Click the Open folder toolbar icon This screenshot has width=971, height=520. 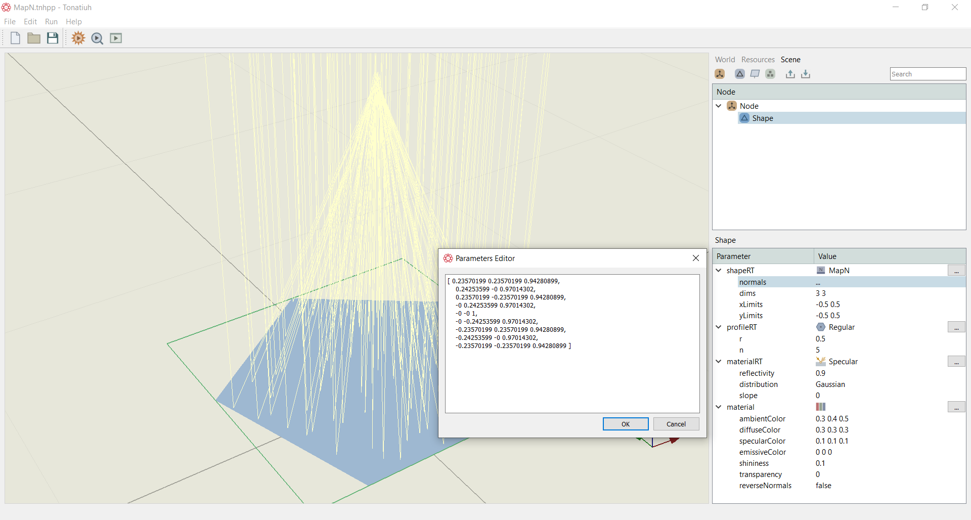[34, 38]
